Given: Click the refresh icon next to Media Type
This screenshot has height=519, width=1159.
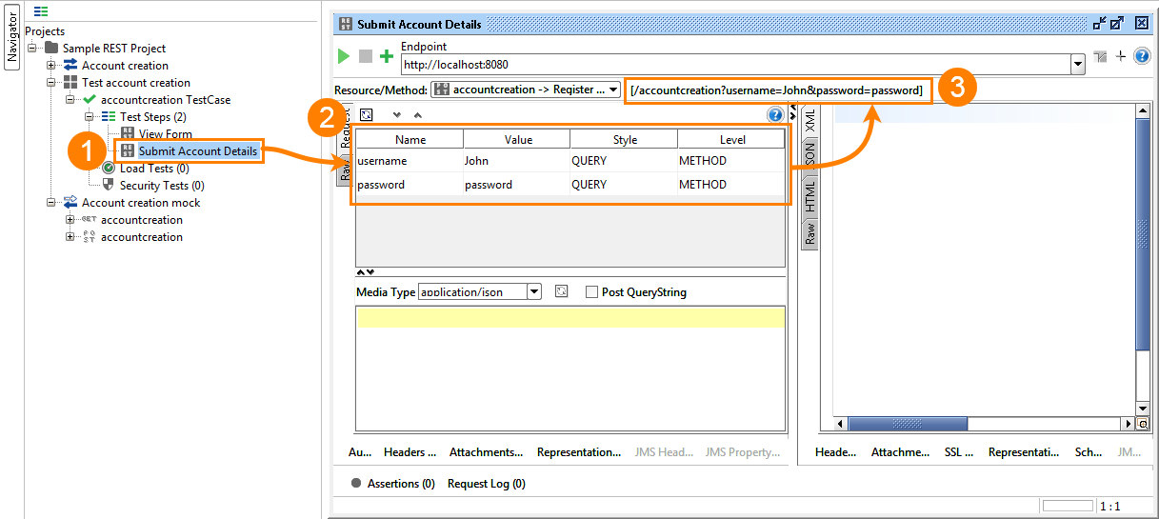Looking at the screenshot, I should pyautogui.click(x=562, y=291).
